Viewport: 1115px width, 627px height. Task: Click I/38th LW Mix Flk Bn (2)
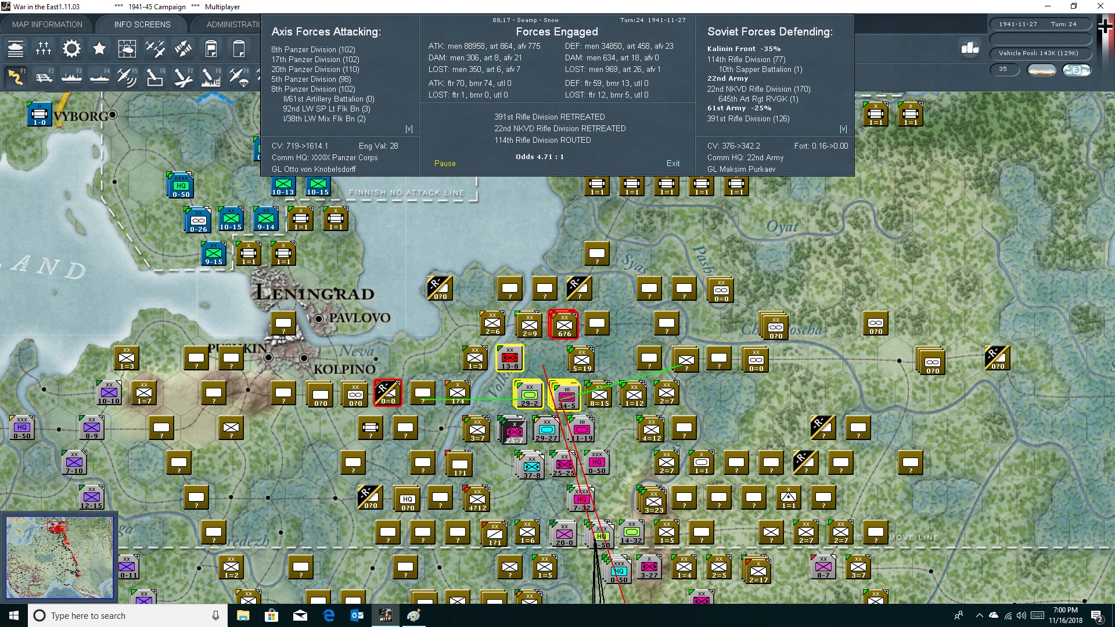(x=324, y=118)
